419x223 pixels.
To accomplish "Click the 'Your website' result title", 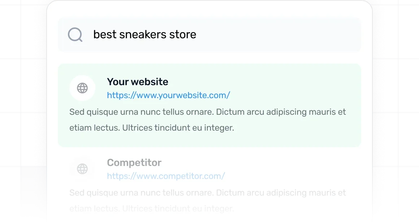I will (138, 82).
